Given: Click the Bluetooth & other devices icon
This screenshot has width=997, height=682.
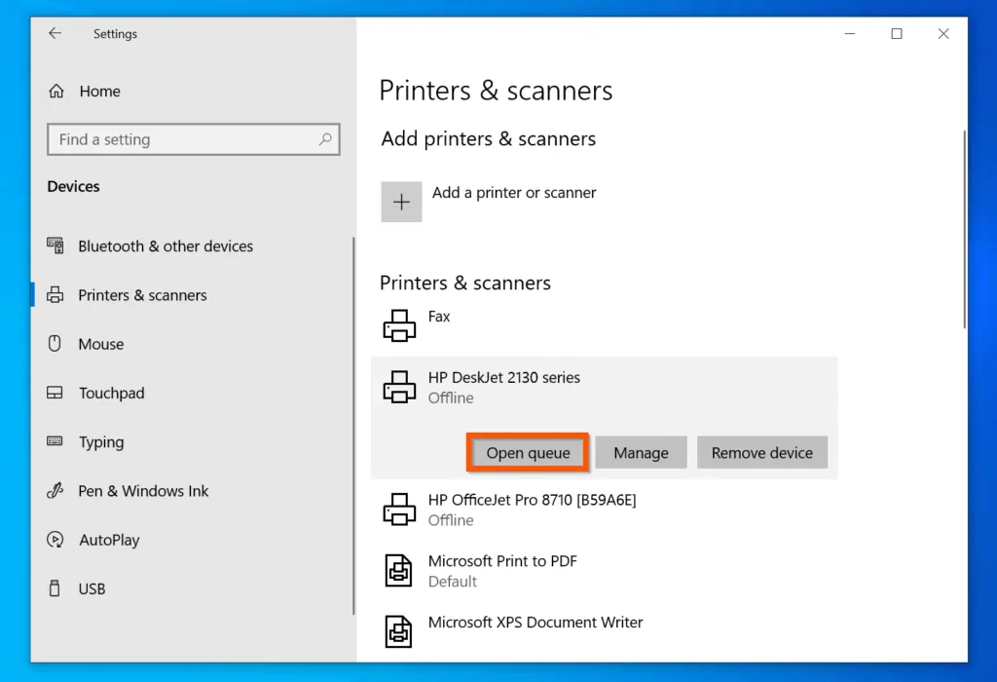Looking at the screenshot, I should tap(55, 246).
